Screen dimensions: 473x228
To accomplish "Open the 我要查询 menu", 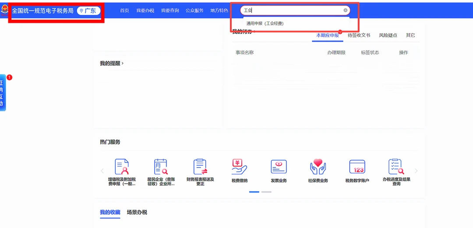I will click(170, 11).
